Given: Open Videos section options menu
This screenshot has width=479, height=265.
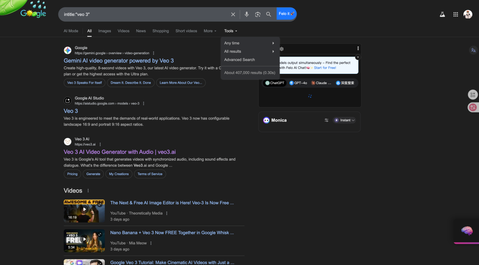Looking at the screenshot, I should [x=88, y=191].
